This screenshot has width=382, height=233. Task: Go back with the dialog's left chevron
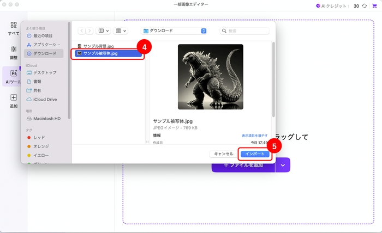(82, 30)
